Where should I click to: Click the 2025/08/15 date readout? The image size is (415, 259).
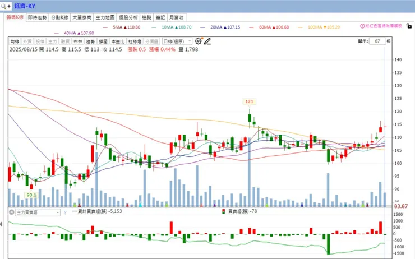[x=24, y=49]
